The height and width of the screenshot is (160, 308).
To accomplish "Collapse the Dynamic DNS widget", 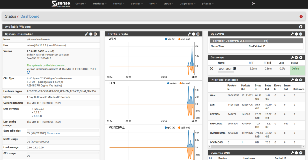I will 296,153.
